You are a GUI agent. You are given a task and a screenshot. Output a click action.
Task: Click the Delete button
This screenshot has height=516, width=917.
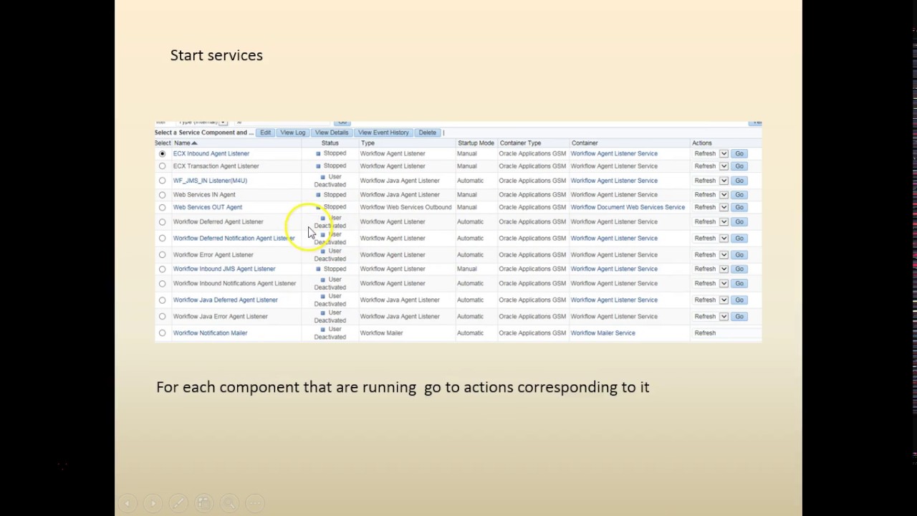(428, 133)
